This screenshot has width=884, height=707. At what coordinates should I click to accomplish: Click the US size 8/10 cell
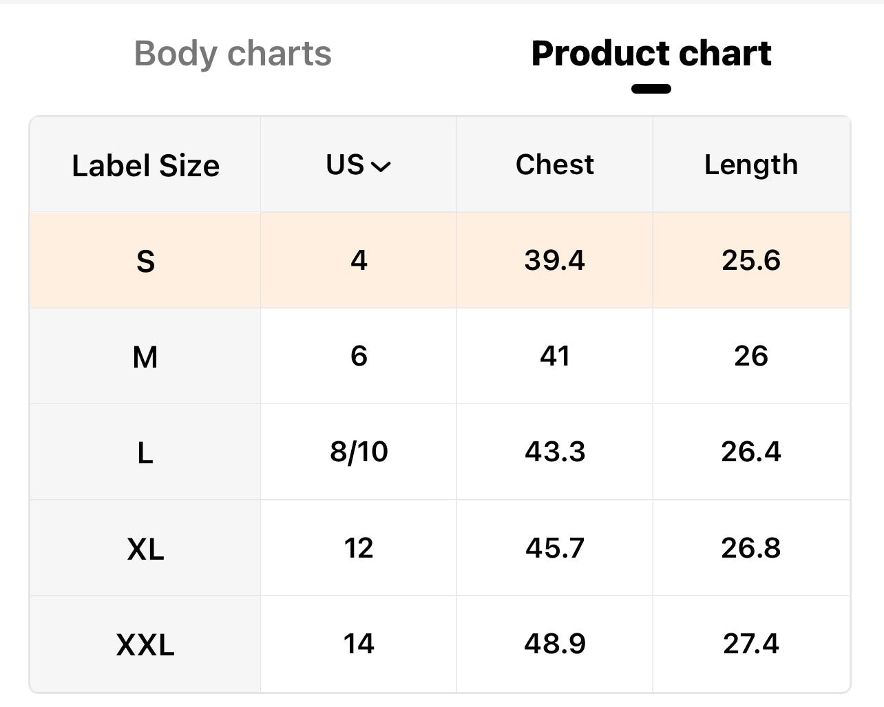359,452
